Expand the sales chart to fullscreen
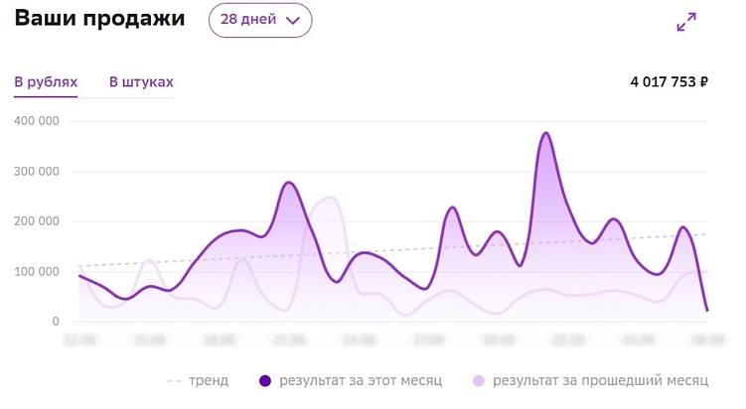 tap(686, 22)
